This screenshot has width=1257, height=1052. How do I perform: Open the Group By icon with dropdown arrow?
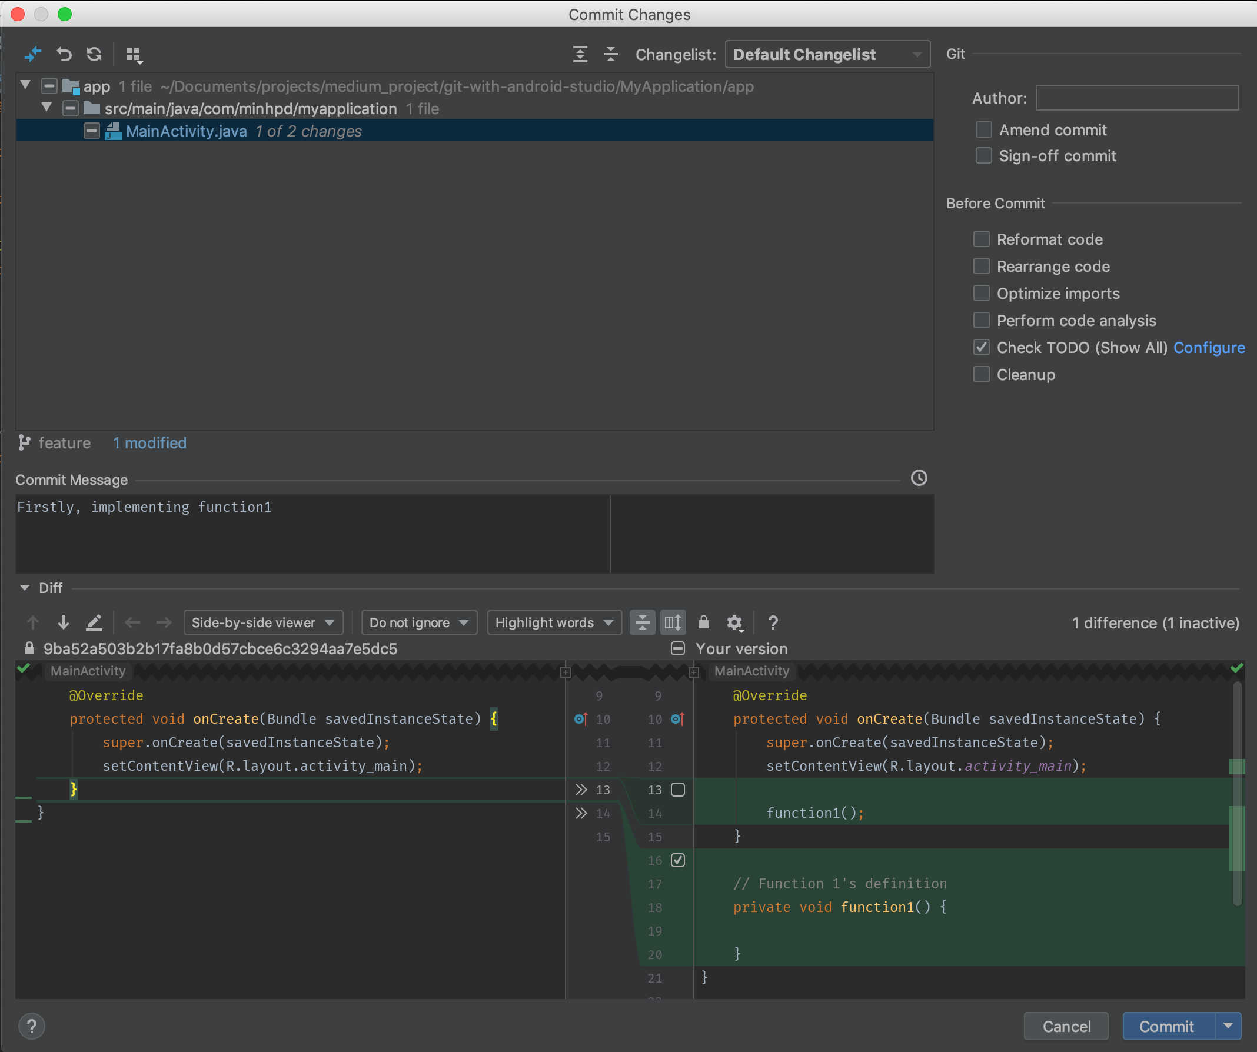(x=134, y=54)
